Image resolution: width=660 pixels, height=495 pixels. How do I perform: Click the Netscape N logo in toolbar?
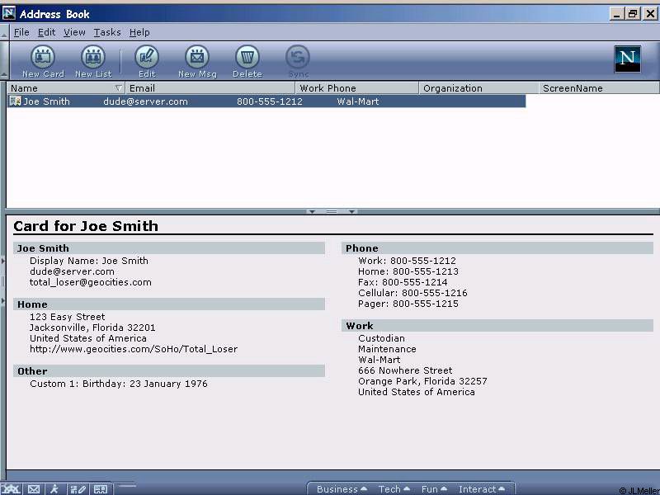tap(627, 59)
